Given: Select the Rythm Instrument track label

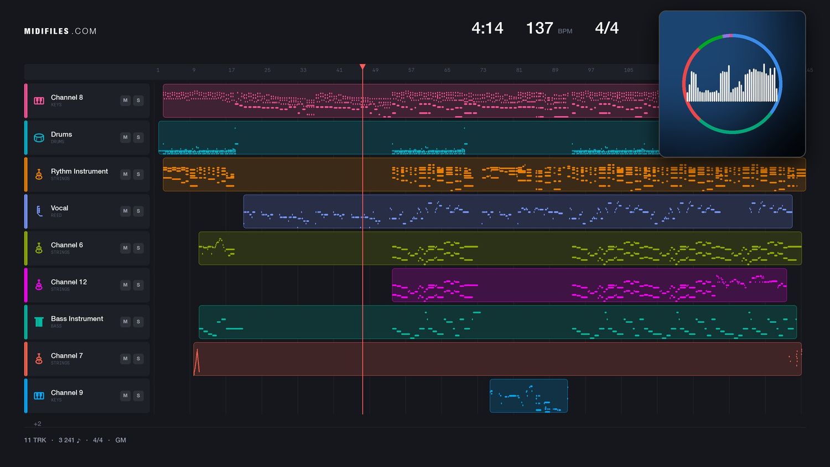Looking at the screenshot, I should [x=80, y=172].
